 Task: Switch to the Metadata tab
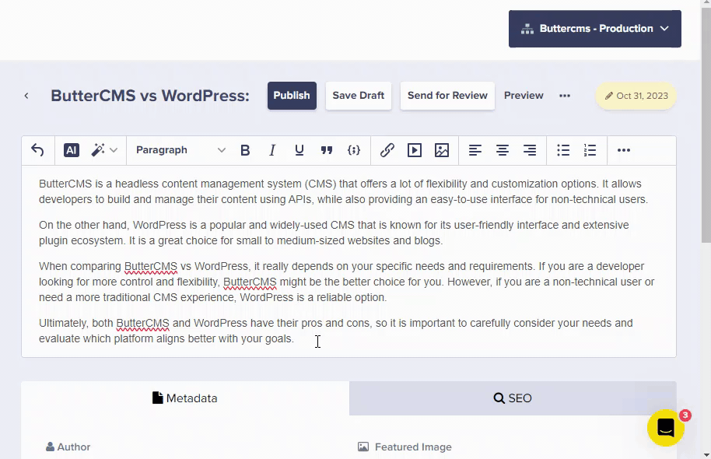185,398
